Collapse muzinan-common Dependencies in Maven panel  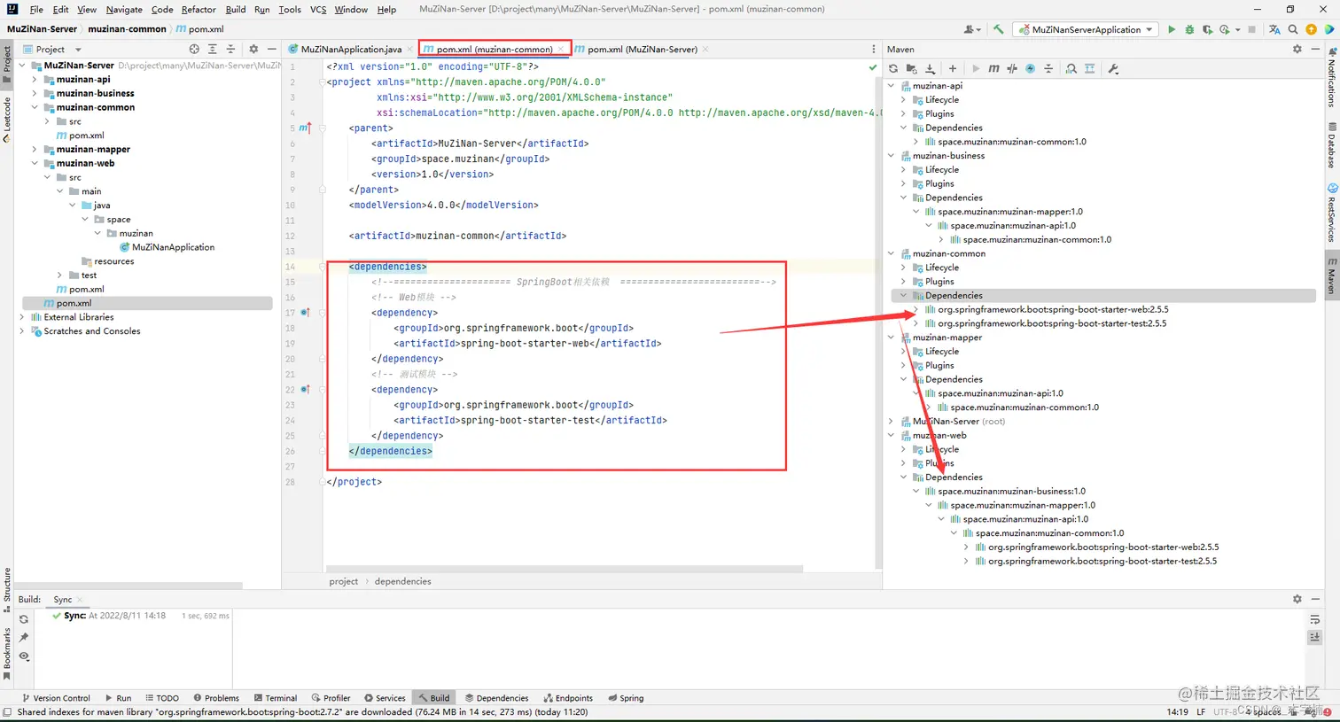pos(904,295)
